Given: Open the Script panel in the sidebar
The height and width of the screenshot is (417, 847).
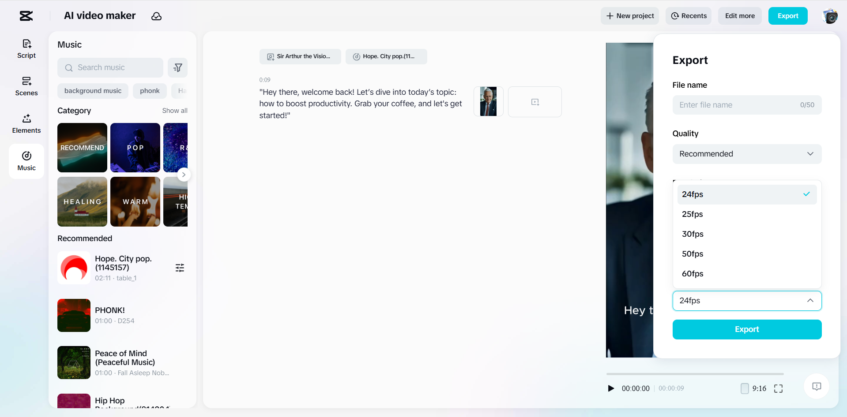Looking at the screenshot, I should tap(26, 48).
